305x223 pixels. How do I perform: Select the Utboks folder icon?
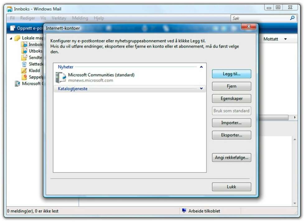click(25, 51)
